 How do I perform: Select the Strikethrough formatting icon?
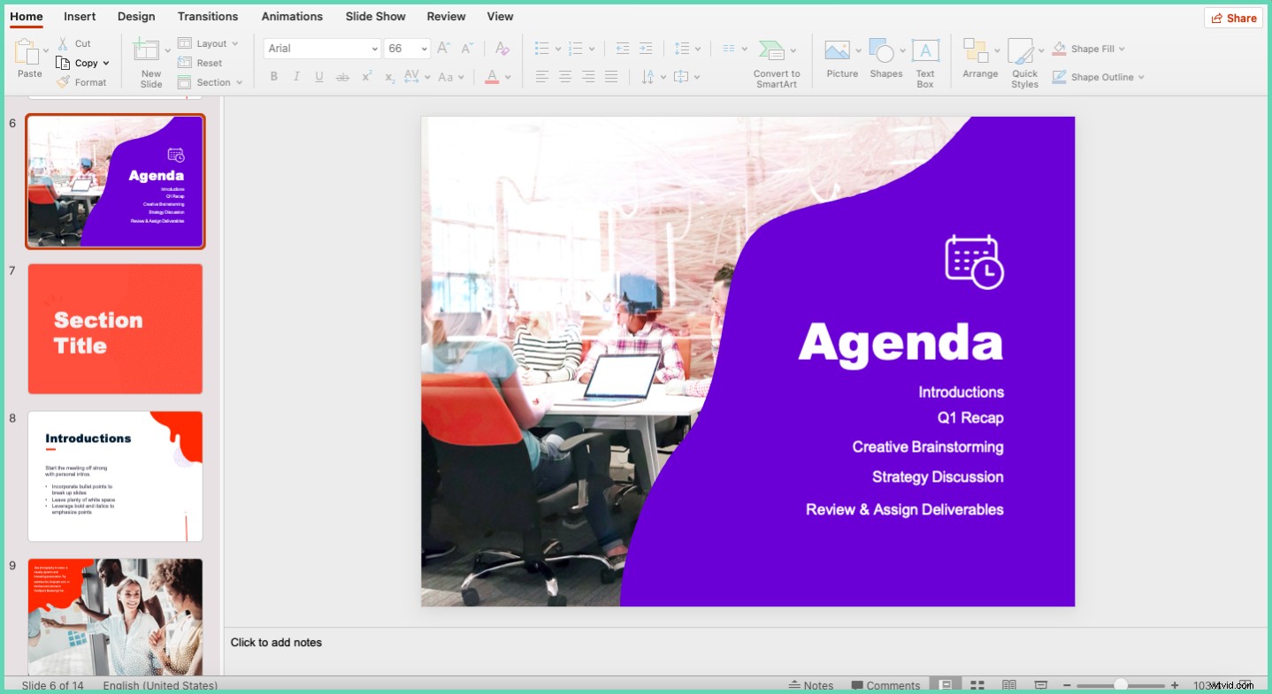[342, 77]
